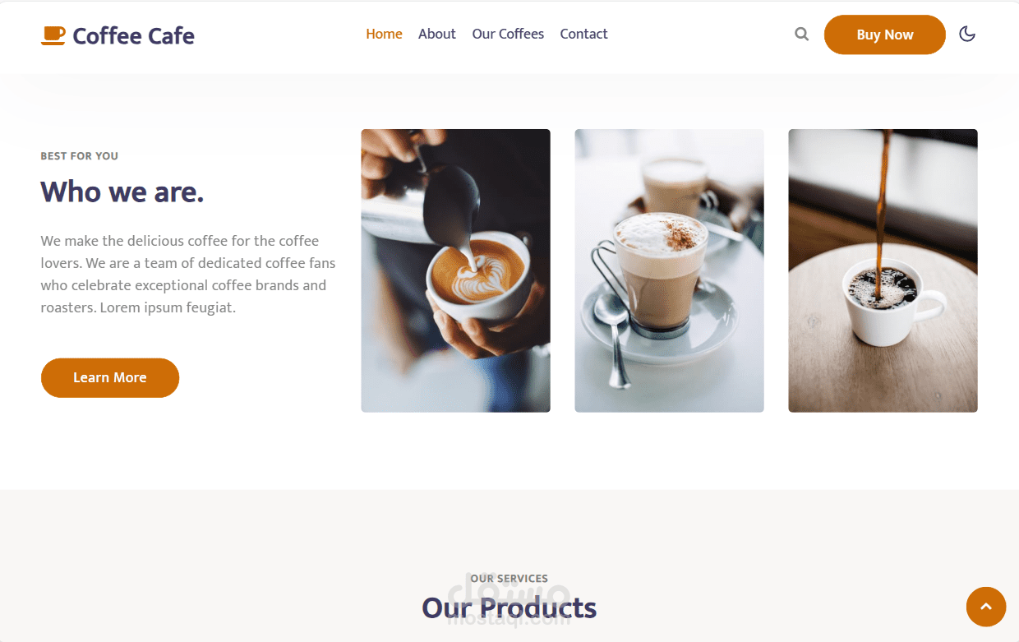The height and width of the screenshot is (642, 1019).
Task: Click the Our Products heading
Action: pyautogui.click(x=509, y=607)
